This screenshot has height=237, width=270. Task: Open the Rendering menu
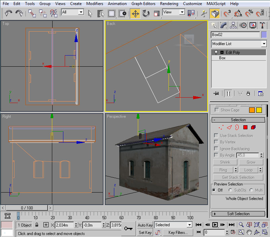tap(169, 4)
